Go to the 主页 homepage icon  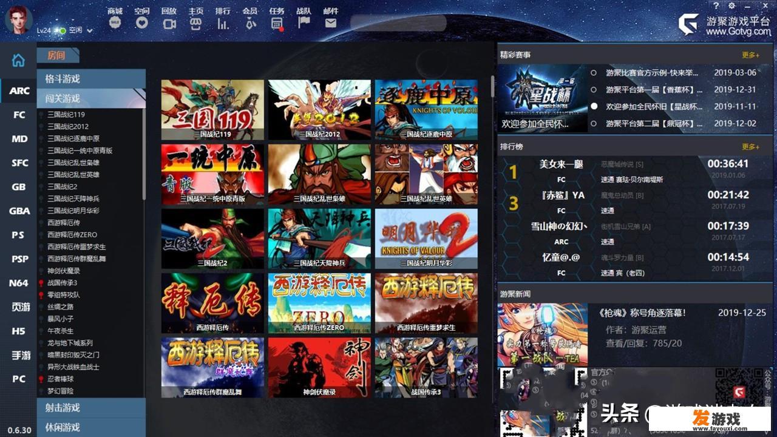195,23
